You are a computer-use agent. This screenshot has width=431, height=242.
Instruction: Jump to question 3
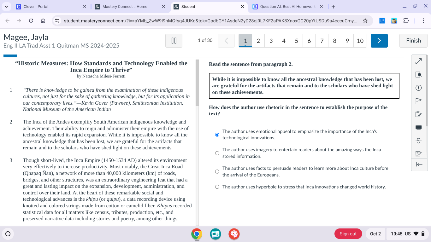tap(271, 41)
